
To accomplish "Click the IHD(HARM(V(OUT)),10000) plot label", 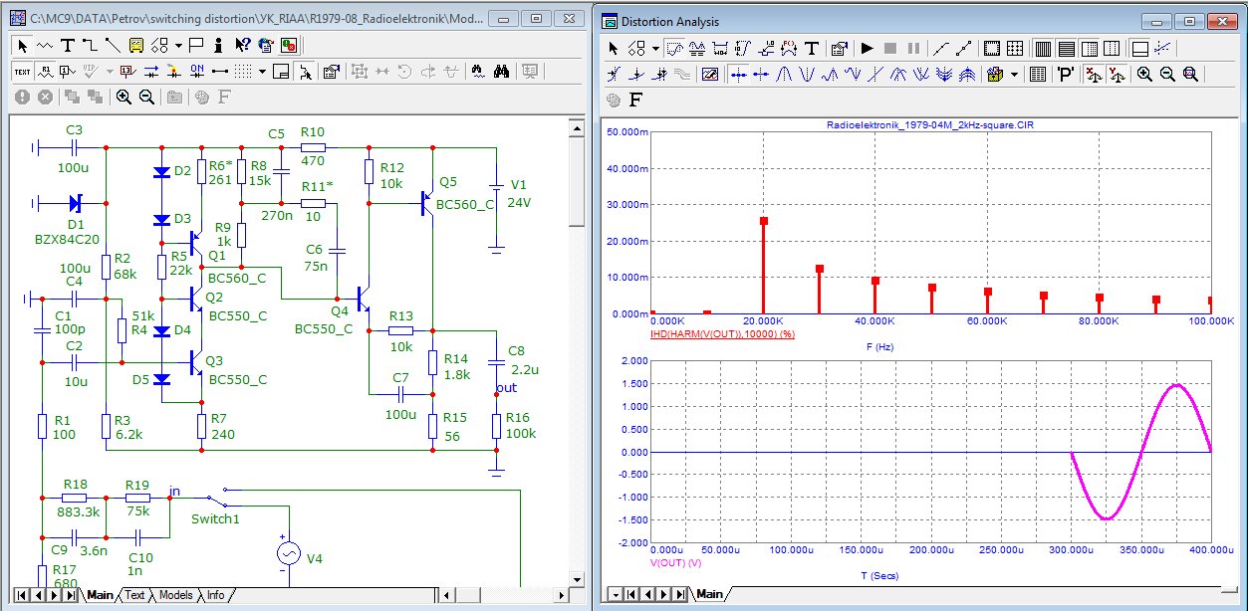I will pos(721,334).
